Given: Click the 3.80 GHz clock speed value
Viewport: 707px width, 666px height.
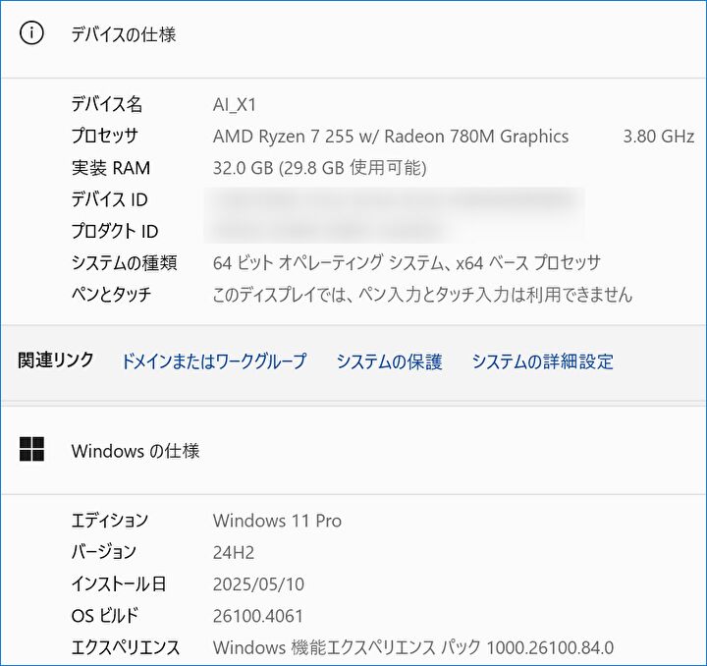Looking at the screenshot, I should coord(658,137).
